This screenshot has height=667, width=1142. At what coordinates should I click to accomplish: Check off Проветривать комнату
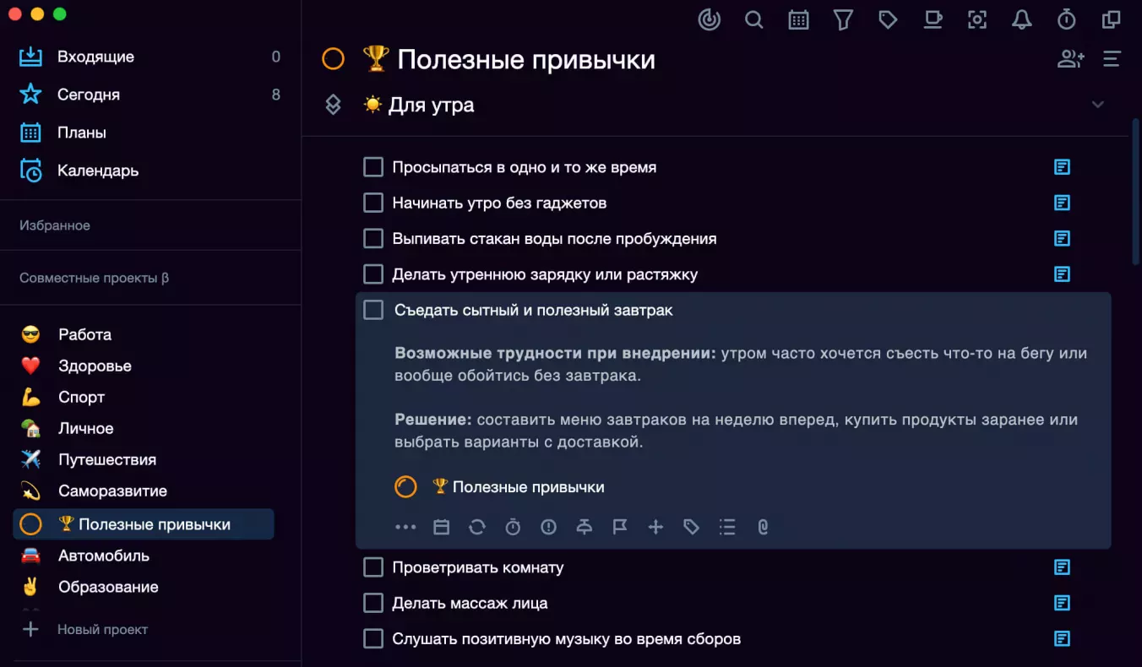click(373, 567)
